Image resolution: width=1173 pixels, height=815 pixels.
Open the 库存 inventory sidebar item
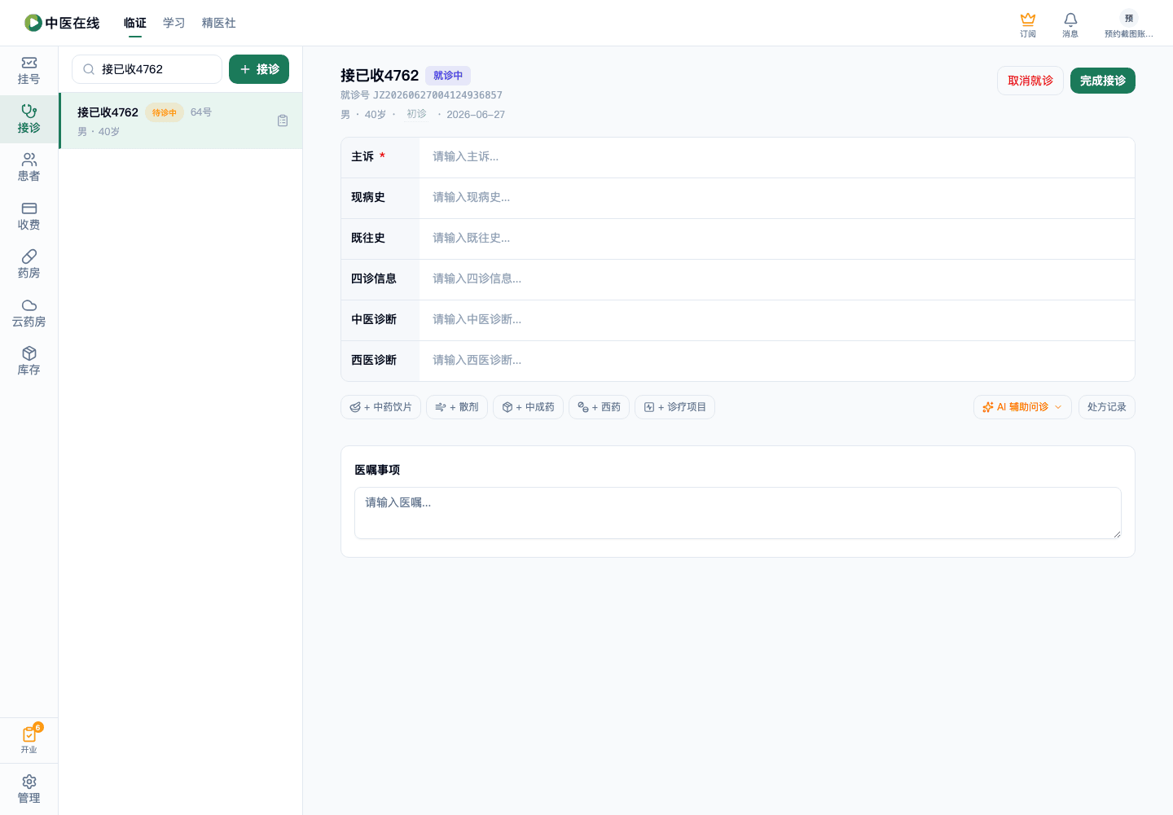[29, 361]
